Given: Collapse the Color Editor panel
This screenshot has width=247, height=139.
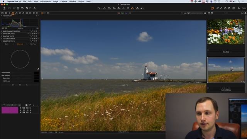Looking at the screenshot, I should point(2,41).
